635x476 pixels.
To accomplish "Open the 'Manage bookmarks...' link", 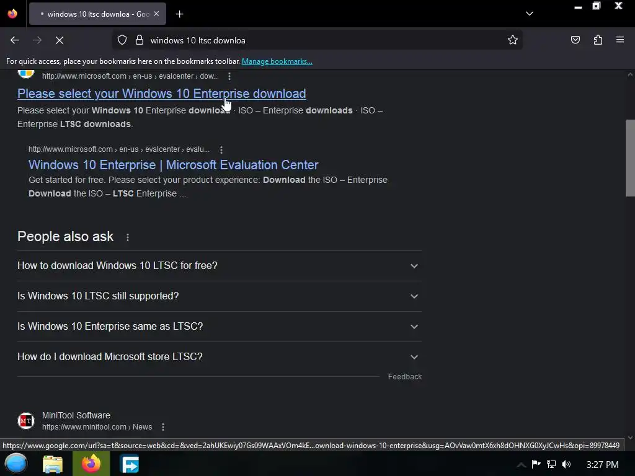I will (x=277, y=61).
